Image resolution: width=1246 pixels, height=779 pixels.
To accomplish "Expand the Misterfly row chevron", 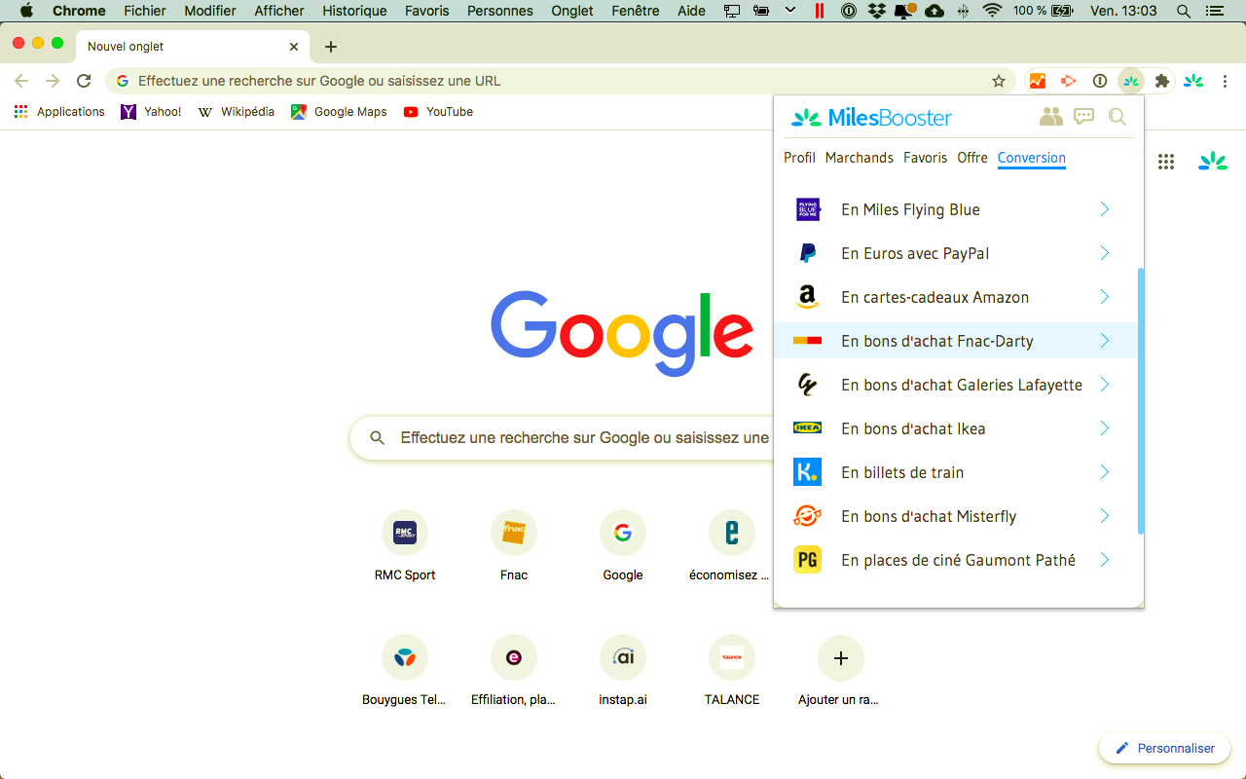I will 1105,516.
